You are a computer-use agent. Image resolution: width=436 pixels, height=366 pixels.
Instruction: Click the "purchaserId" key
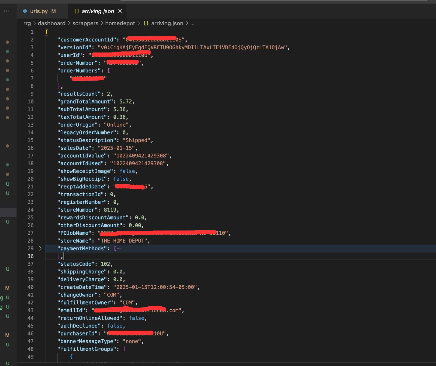(77, 334)
